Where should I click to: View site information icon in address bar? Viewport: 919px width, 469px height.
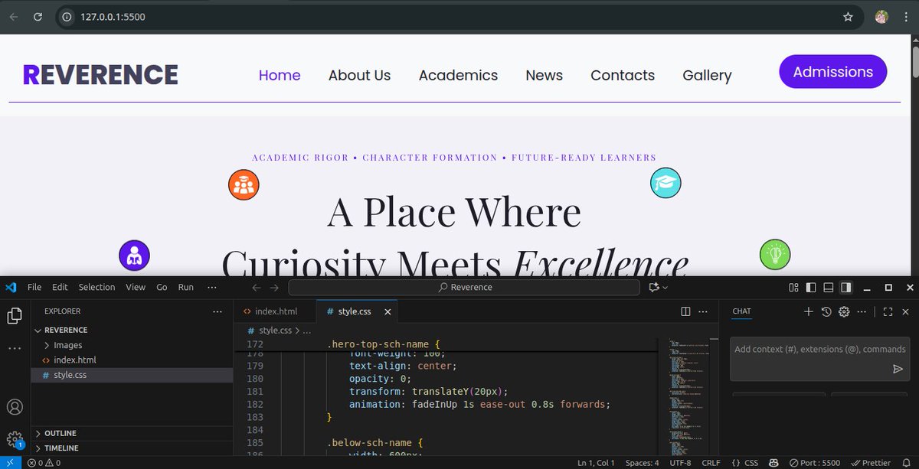(x=67, y=17)
